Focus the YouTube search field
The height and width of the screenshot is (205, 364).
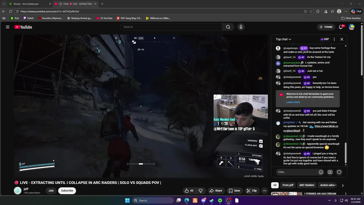171,27
